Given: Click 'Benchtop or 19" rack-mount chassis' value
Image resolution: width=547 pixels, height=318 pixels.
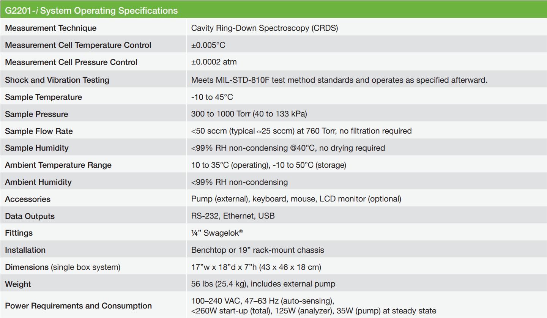Looking at the screenshot, I should 258,250.
